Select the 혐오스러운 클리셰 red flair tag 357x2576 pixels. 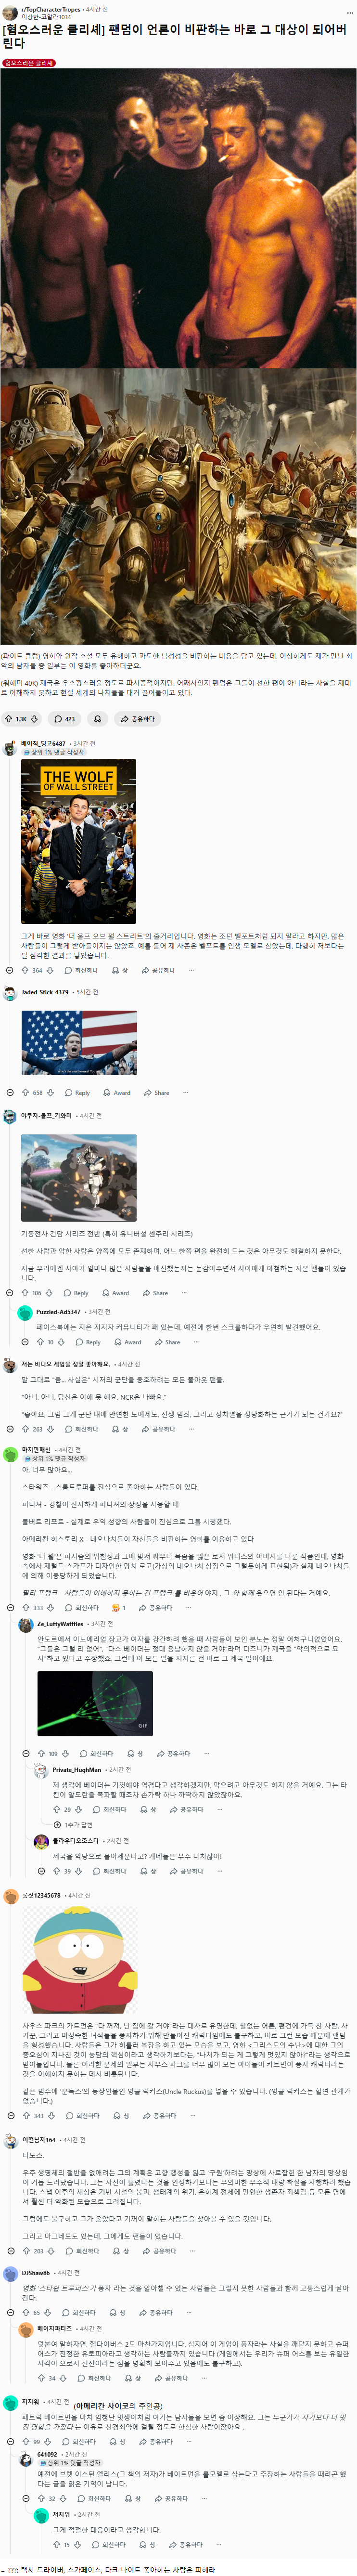[29, 63]
